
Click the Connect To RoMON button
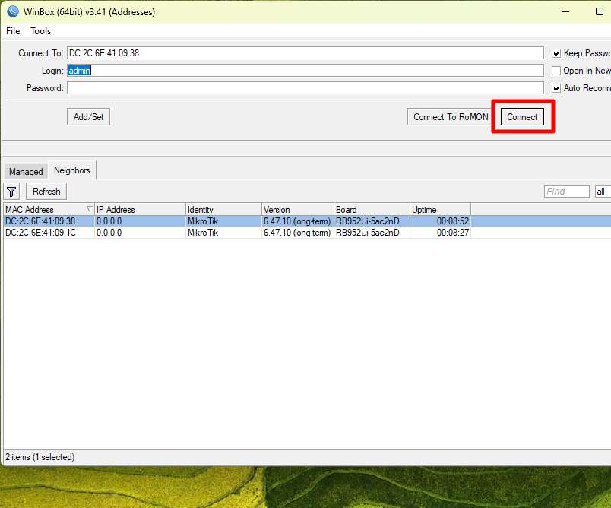point(451,117)
